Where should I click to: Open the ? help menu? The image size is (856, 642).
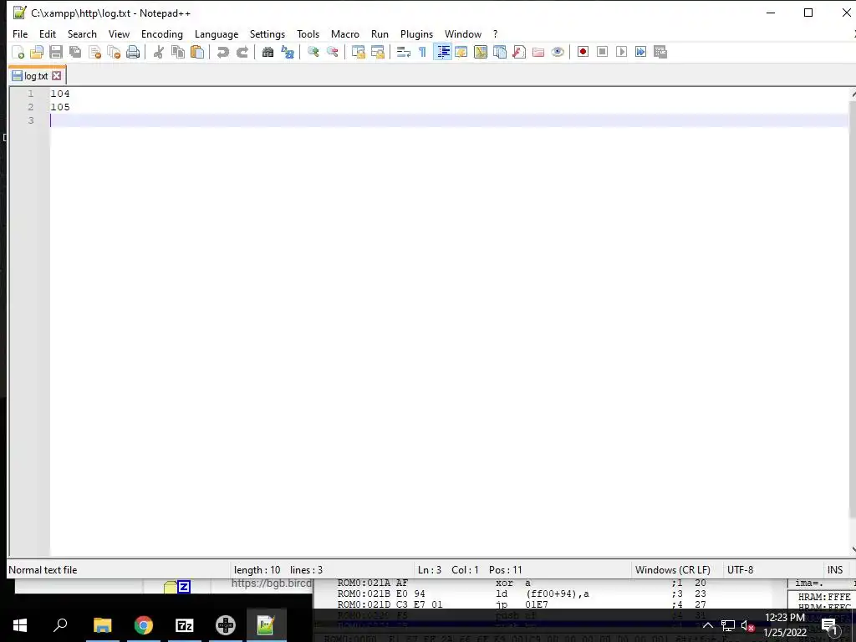click(x=495, y=33)
